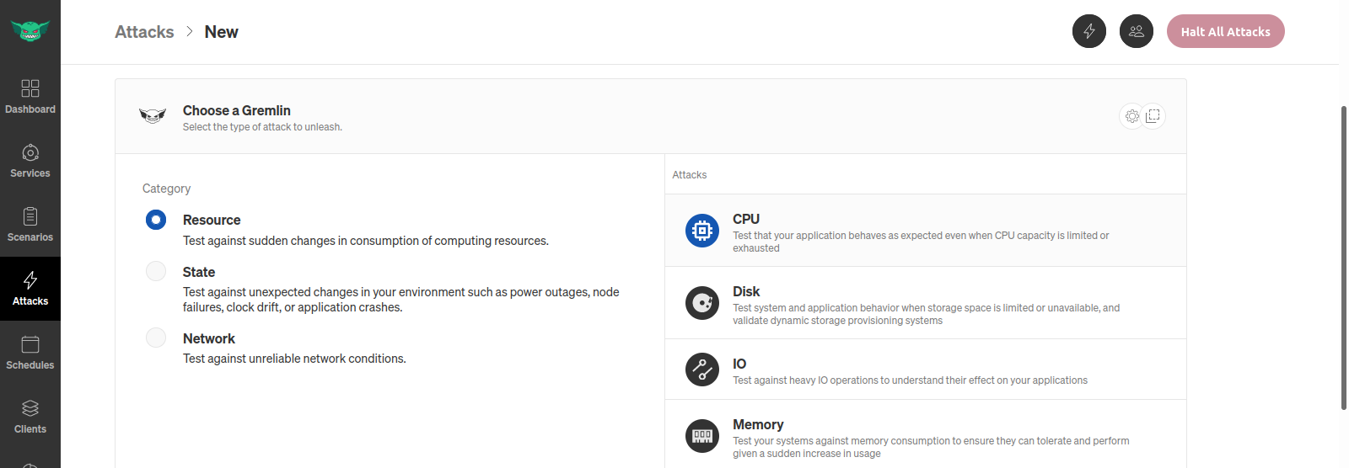This screenshot has height=468, width=1349.
Task: Open Clients in the sidebar
Action: coord(30,417)
